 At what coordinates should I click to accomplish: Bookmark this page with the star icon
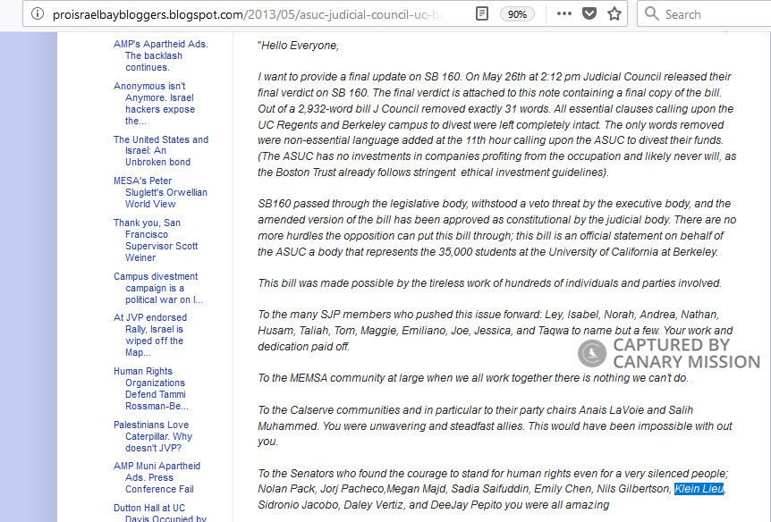coord(614,14)
